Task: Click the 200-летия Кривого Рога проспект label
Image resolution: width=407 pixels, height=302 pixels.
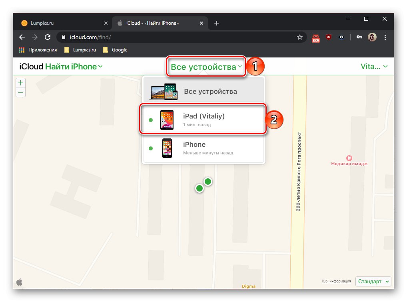Action: 299,172
